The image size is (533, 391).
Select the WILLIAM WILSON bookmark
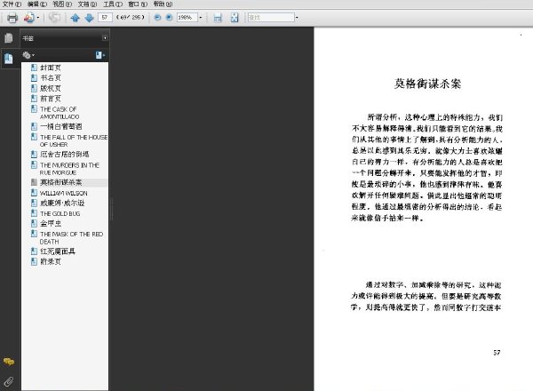(64, 193)
